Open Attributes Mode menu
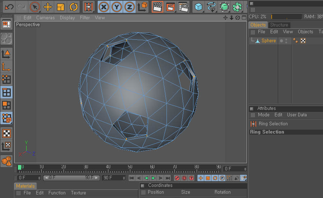The image size is (323, 198). pyautogui.click(x=264, y=115)
